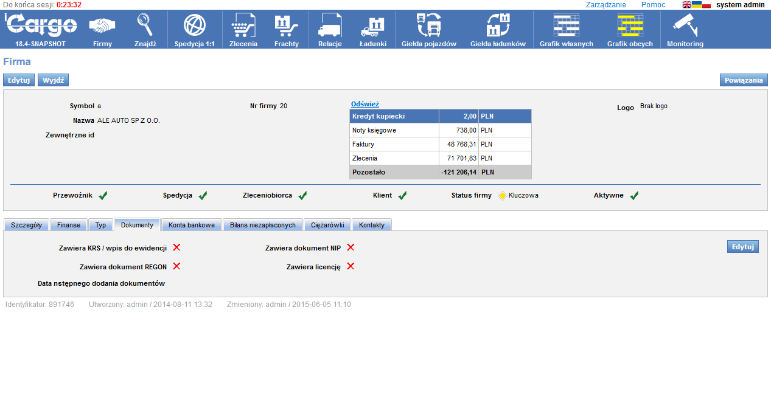This screenshot has width=771, height=414.
Task: Open Giełda pojazdów icon
Action: (x=428, y=26)
